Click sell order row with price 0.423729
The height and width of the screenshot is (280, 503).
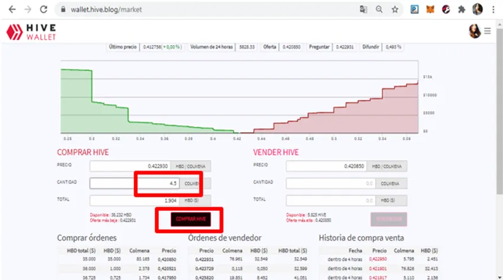pyautogui.click(x=249, y=268)
